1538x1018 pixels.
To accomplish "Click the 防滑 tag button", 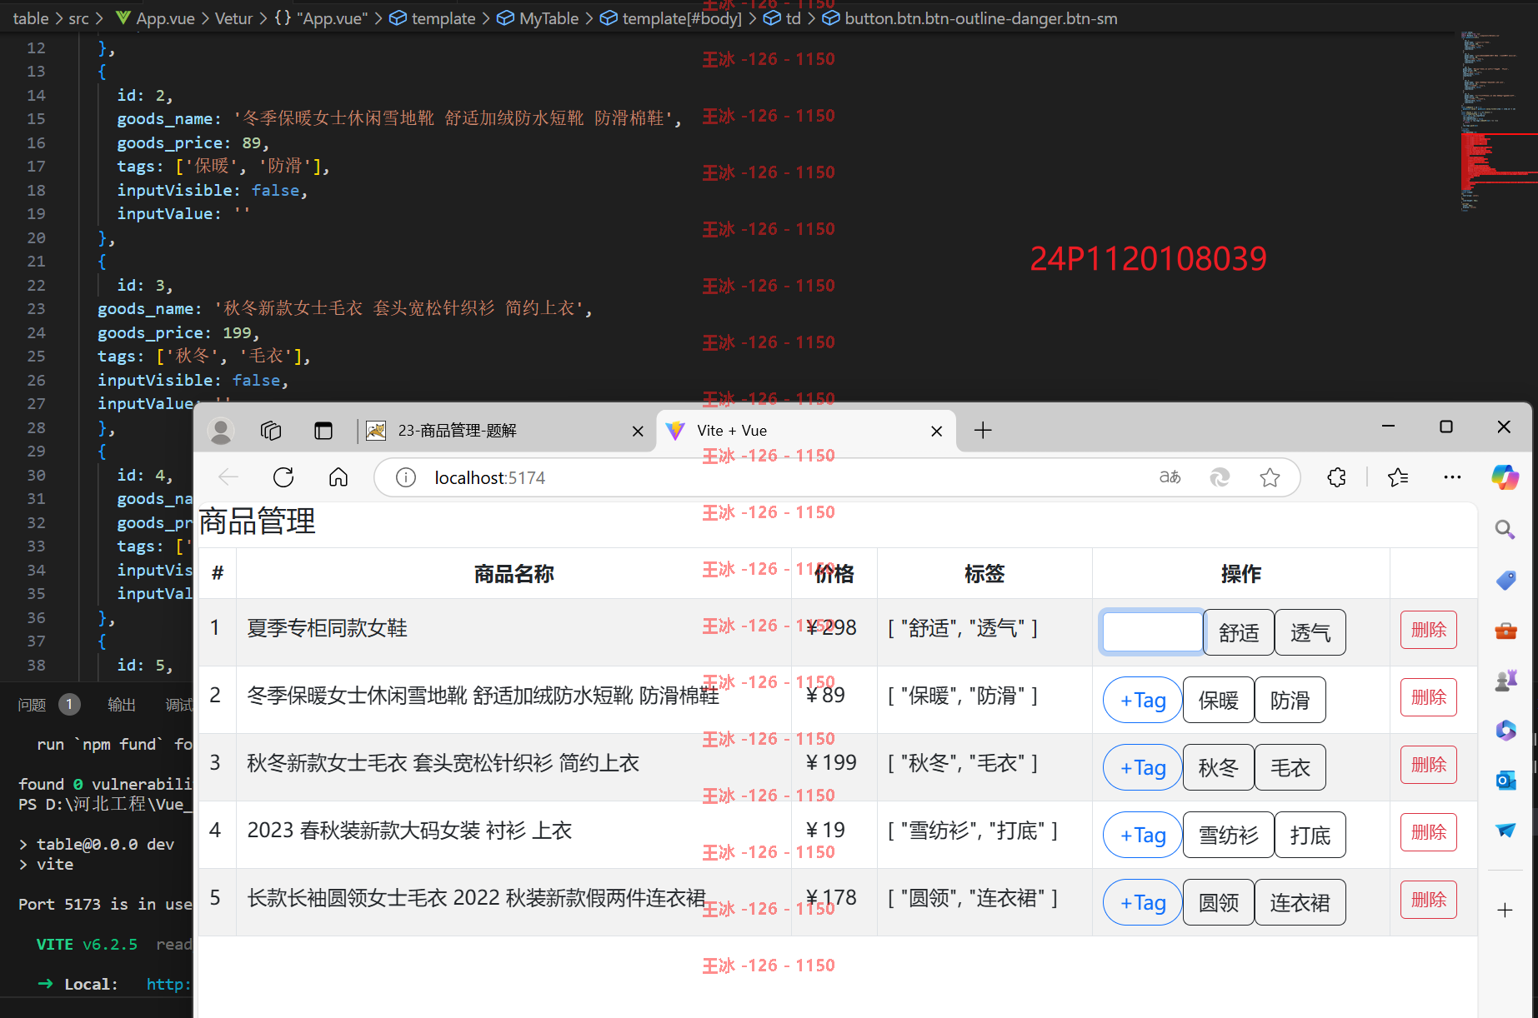I will [x=1290, y=700].
